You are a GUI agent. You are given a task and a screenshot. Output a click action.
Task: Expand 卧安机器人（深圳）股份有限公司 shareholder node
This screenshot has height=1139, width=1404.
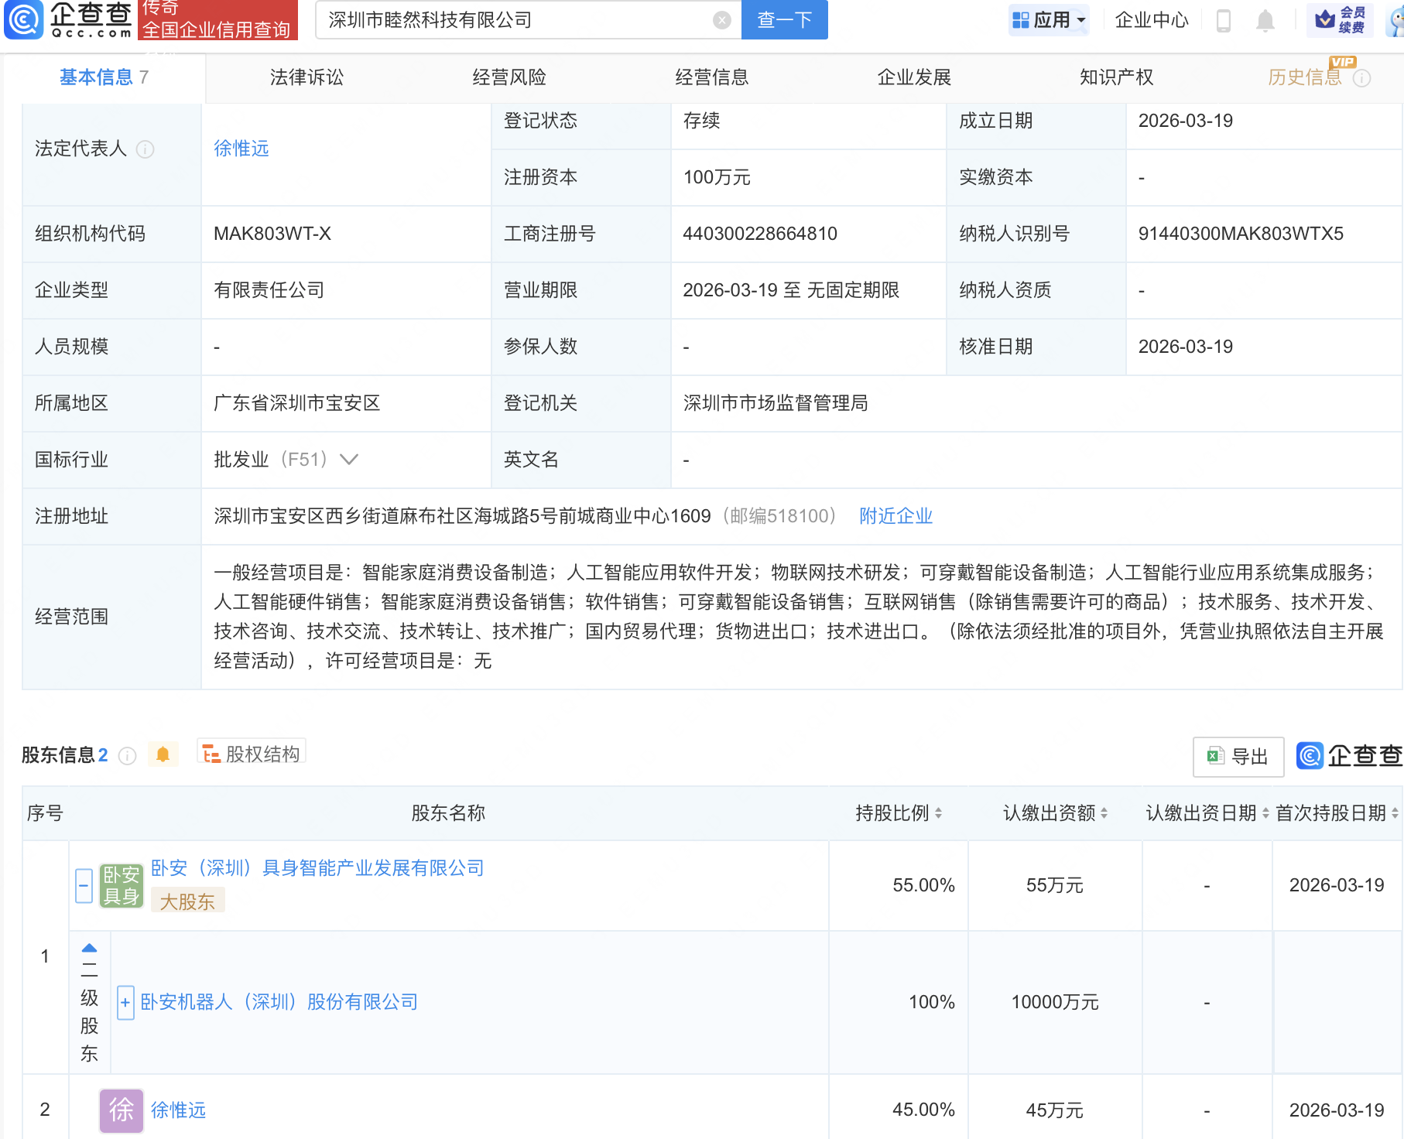coord(125,1002)
